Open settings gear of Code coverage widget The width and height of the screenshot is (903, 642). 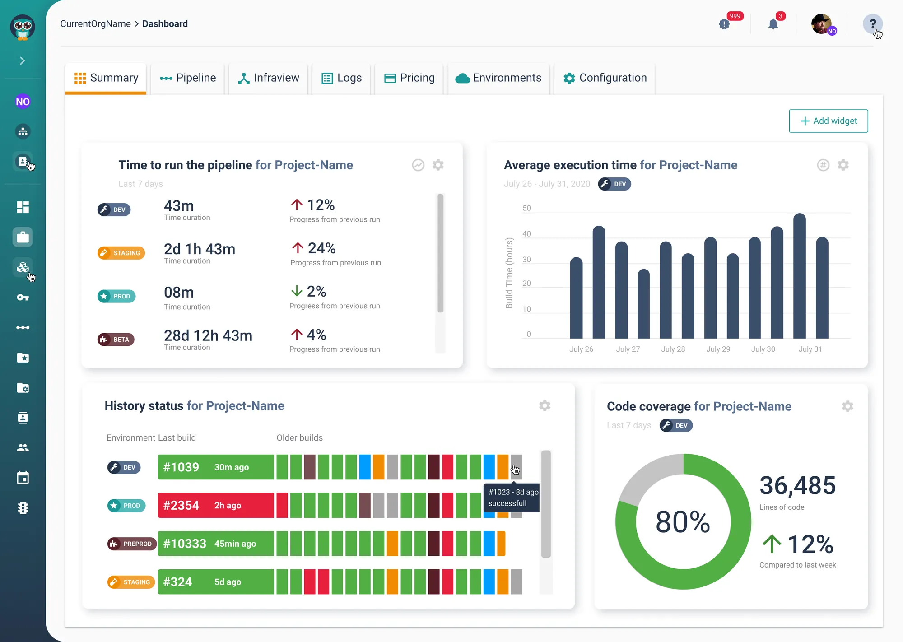(x=847, y=406)
